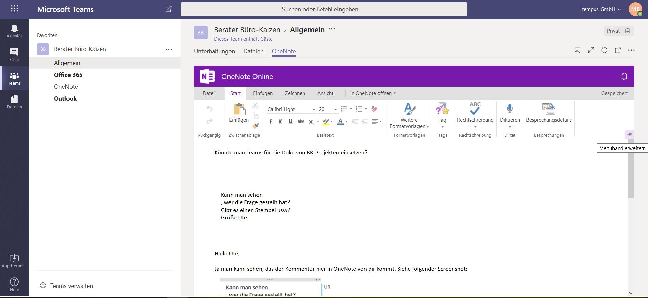Screen dimensions: 648x298
Task: Start a new chat with compose icon
Action: coord(169,9)
